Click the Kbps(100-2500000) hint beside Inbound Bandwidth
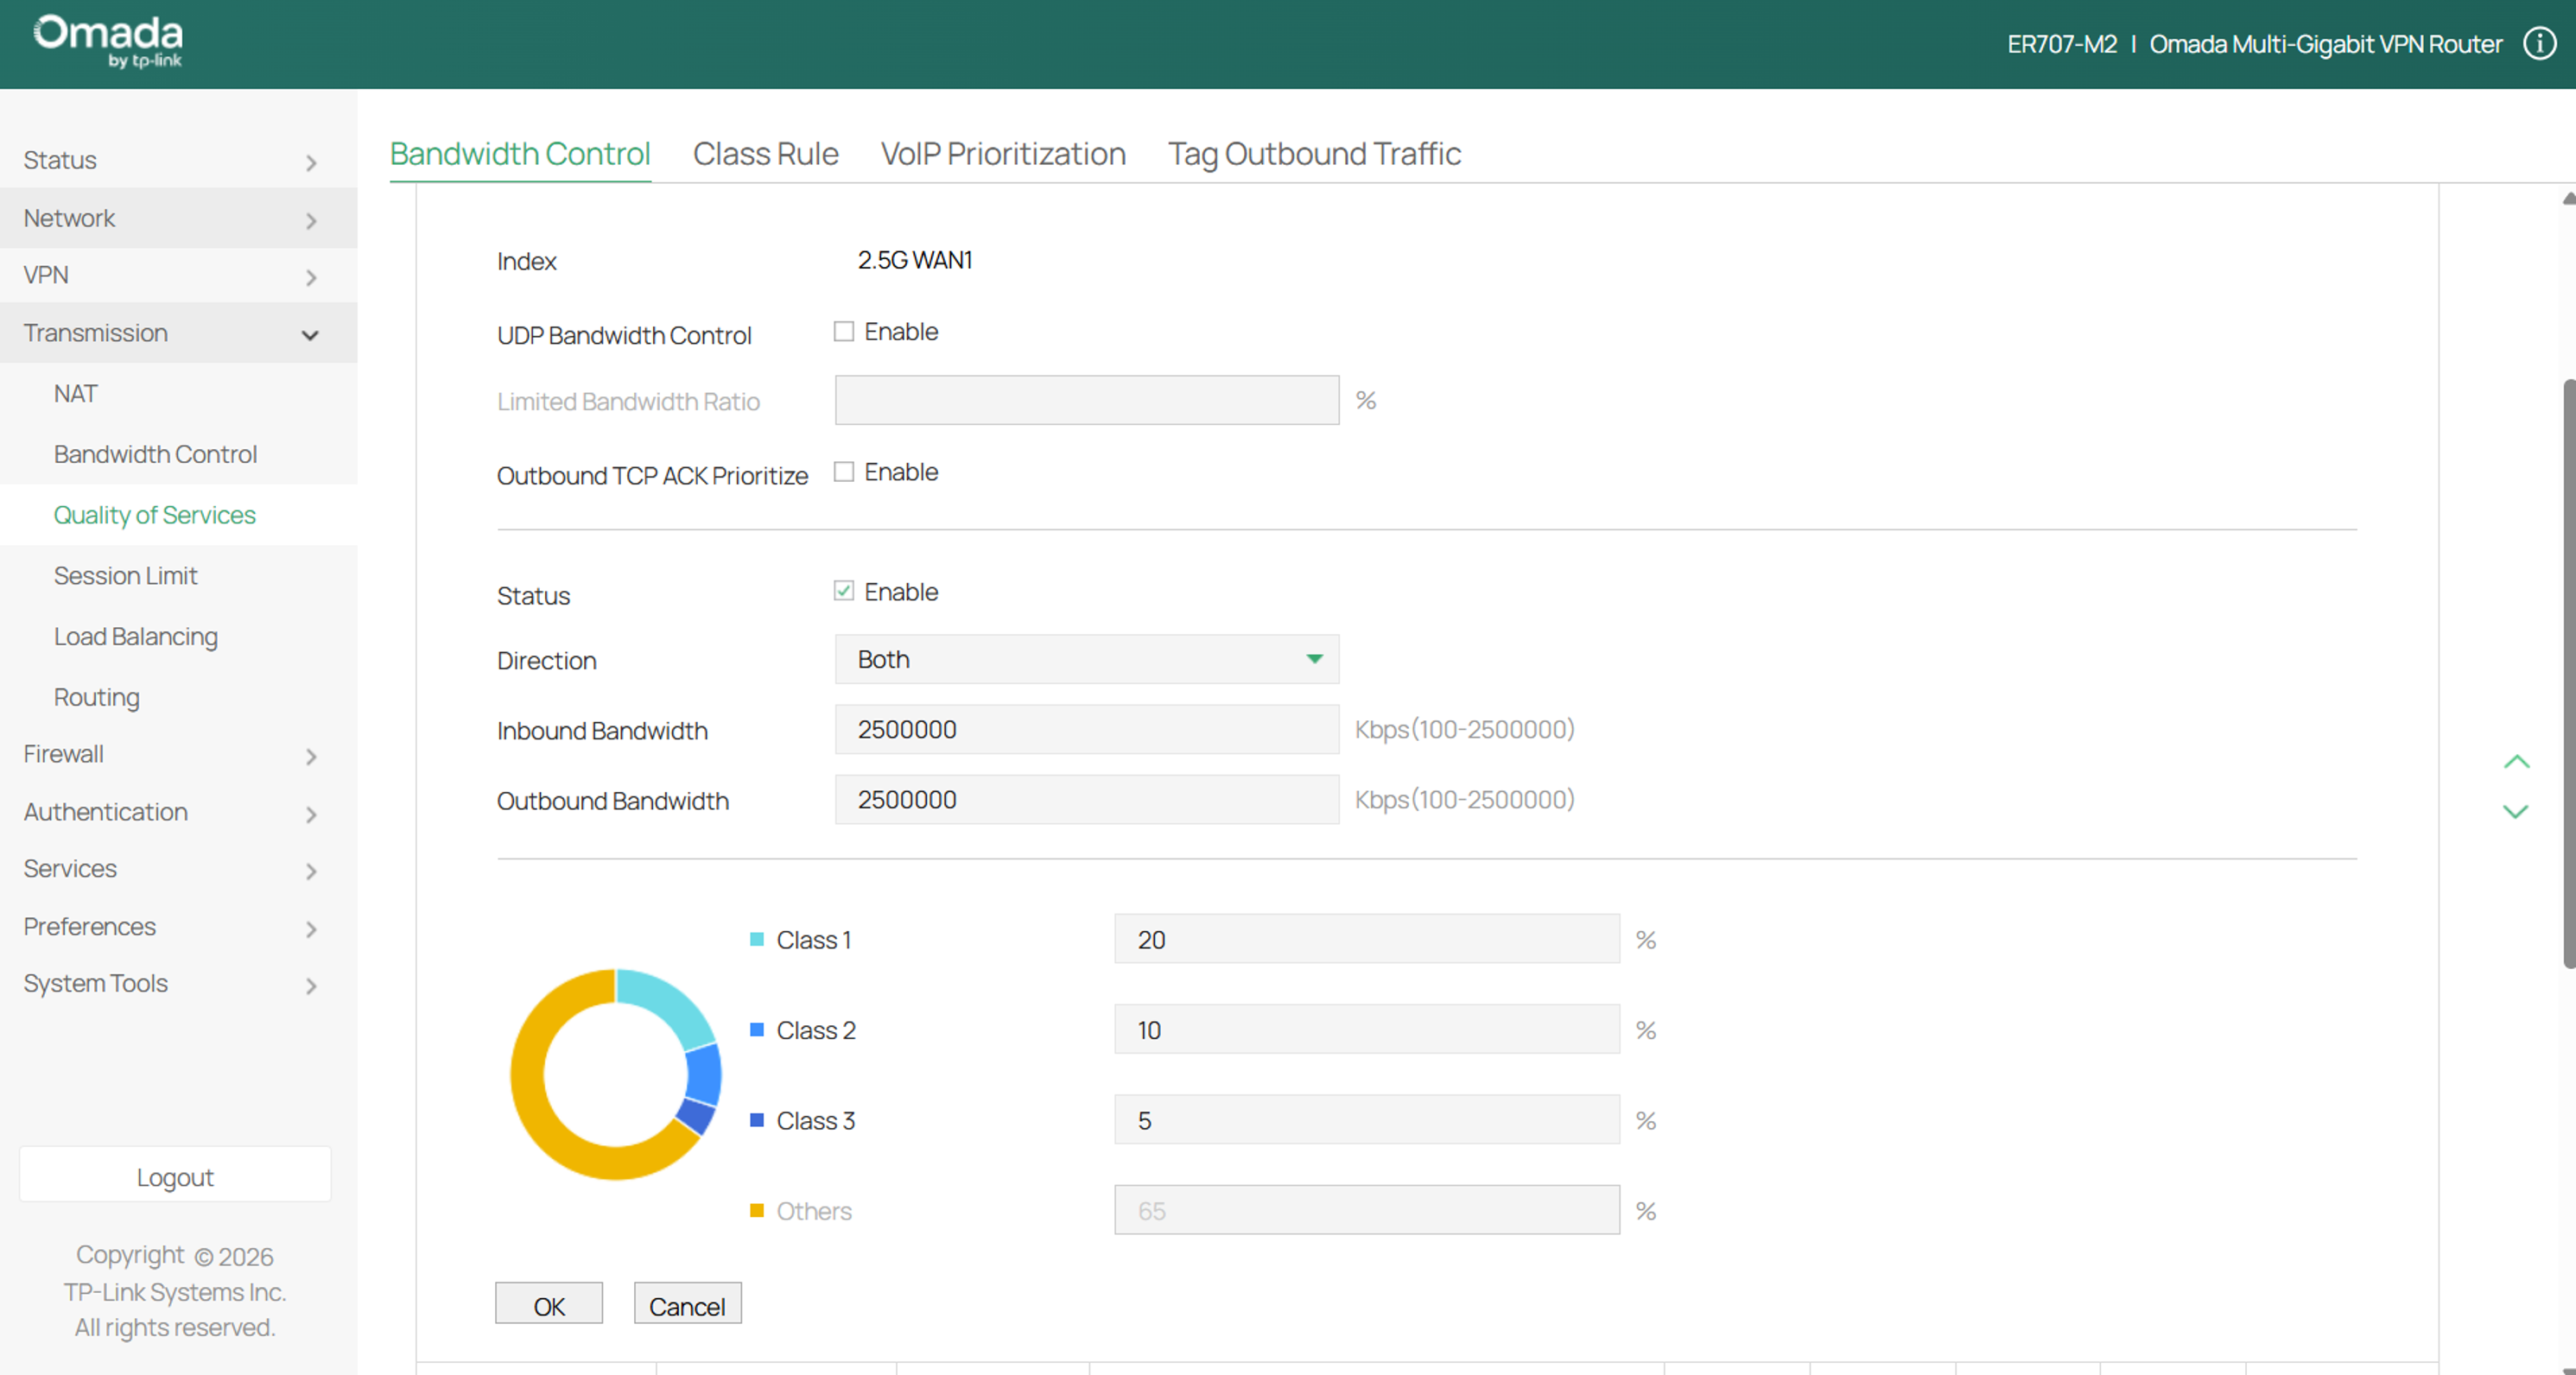The image size is (2576, 1375). [x=1464, y=730]
